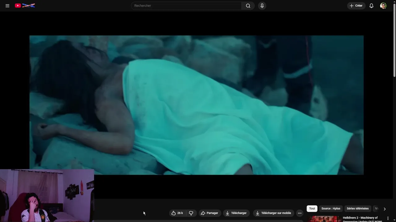Viewport: 396px width, 222px height.
Task: Open options menu for Helldivers 2 video
Action: [388, 218]
